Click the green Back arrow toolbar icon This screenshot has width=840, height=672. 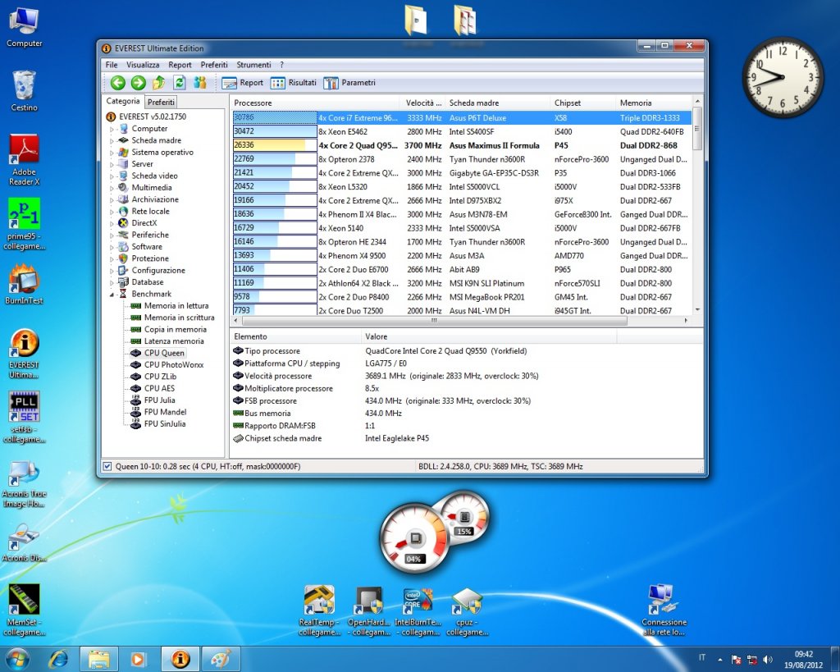118,83
